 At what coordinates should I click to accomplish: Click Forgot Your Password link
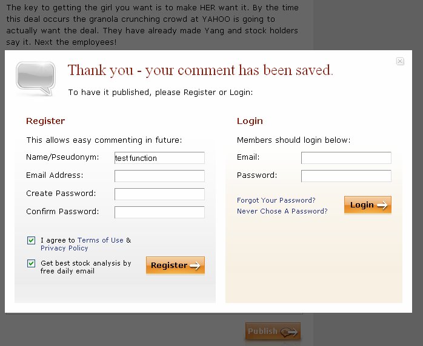(x=276, y=200)
